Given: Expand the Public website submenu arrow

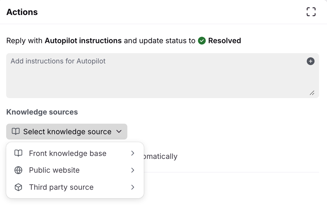Looking at the screenshot, I should [x=133, y=170].
